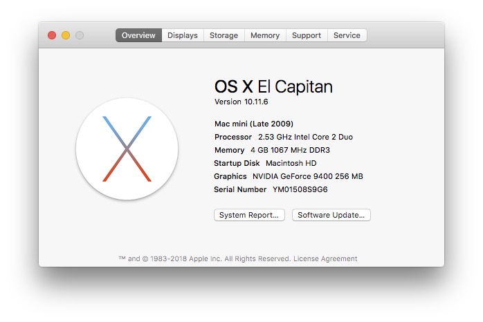Click the Graphics label
The width and height of the screenshot is (483, 322).
[230, 176]
